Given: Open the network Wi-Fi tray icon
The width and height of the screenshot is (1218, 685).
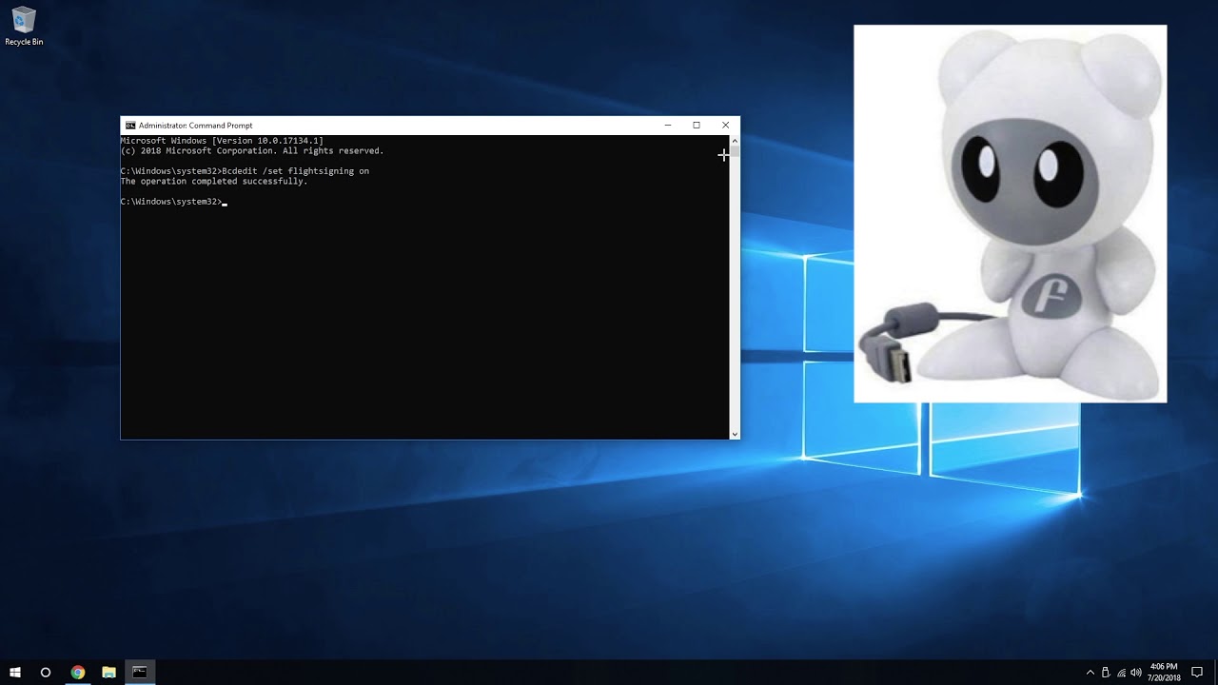Looking at the screenshot, I should 1121,673.
